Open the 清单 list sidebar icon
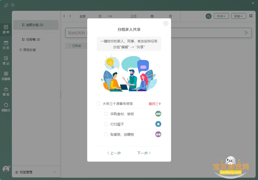258x180 pixels. (x=6, y=30)
